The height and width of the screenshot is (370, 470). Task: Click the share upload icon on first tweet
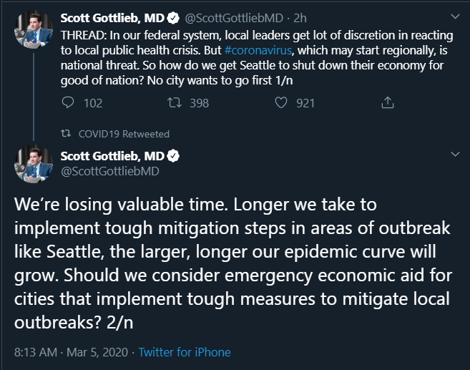[387, 102]
